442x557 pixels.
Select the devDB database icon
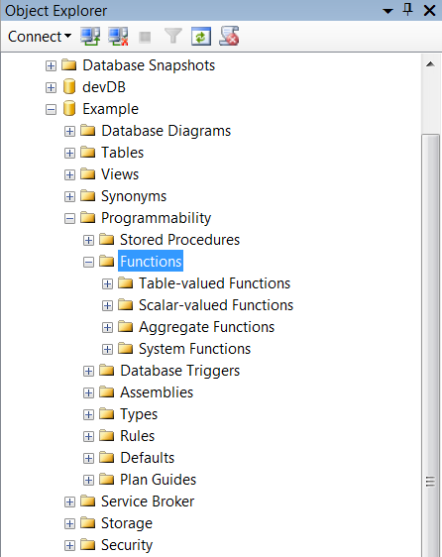click(69, 86)
